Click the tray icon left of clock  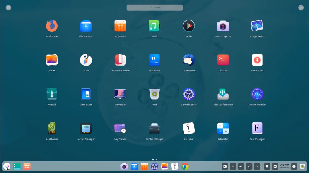(x=275, y=166)
